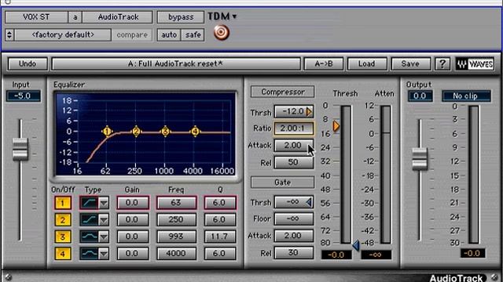Click the Waves logo icon
The width and height of the screenshot is (503, 282).
pyautogui.click(x=475, y=64)
